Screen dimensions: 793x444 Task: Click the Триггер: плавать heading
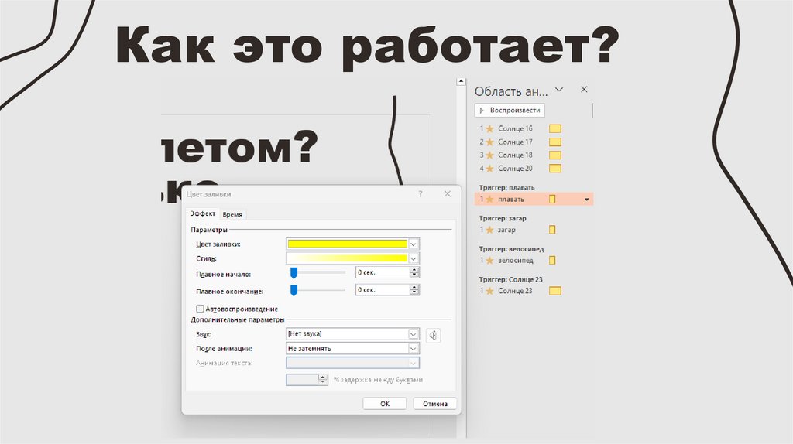click(506, 188)
